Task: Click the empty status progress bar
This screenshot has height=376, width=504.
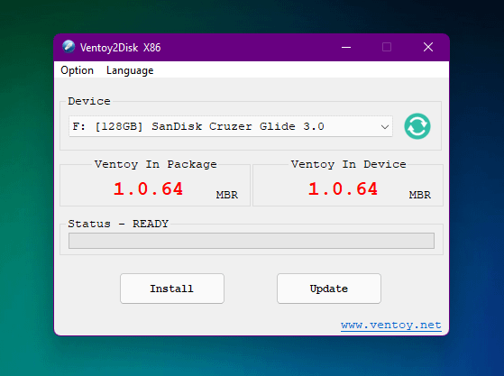Action: pos(252,241)
